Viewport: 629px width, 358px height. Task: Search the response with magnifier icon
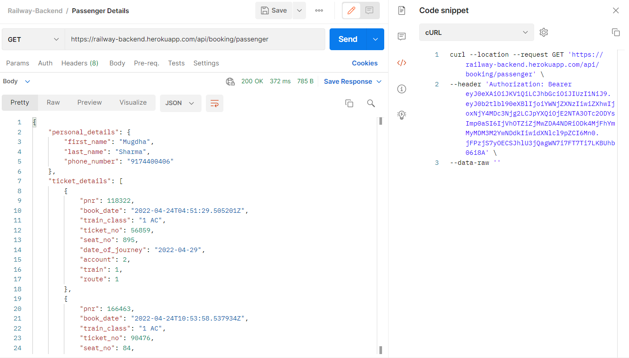[x=371, y=103]
